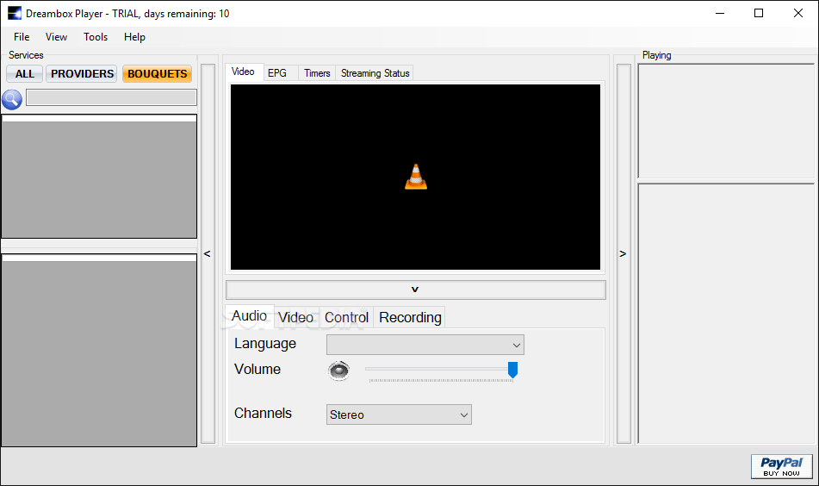Click the PayPal Buy Now button
The height and width of the screenshot is (486, 819).
click(x=781, y=466)
